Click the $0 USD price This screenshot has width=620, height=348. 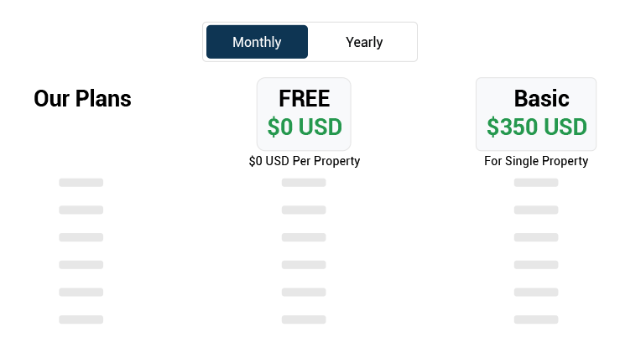(x=305, y=127)
